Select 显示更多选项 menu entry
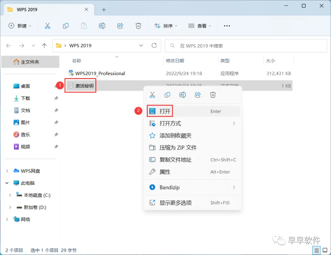The image size is (331, 255). (x=193, y=203)
